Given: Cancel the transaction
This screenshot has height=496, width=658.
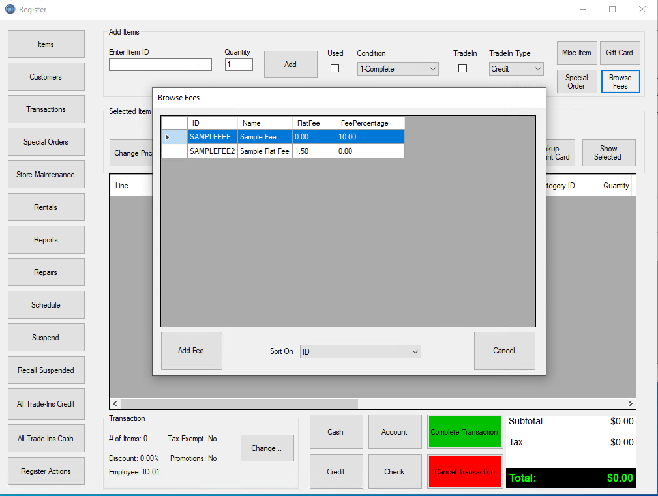Looking at the screenshot, I should tap(464, 471).
